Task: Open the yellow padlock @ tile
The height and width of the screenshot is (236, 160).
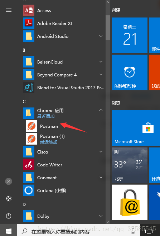Action: pos(130,202)
